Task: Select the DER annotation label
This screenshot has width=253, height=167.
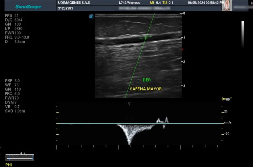Action: click(147, 80)
